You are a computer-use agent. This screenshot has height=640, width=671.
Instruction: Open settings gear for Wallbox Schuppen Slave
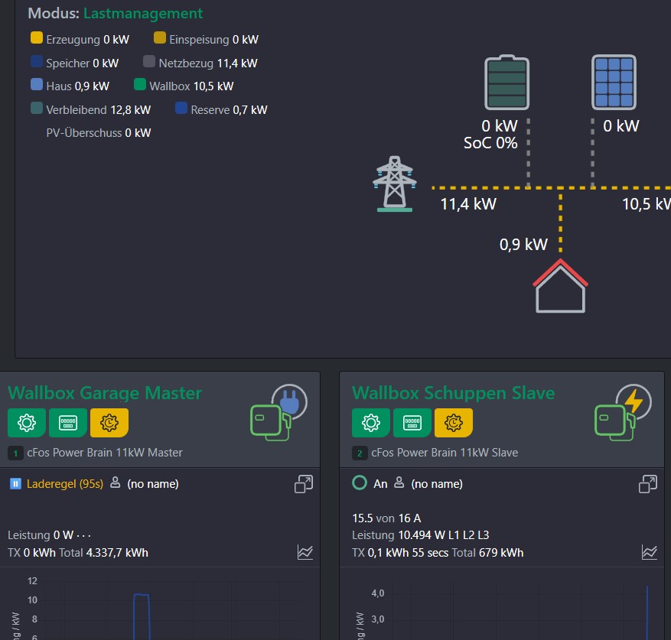pyautogui.click(x=371, y=423)
